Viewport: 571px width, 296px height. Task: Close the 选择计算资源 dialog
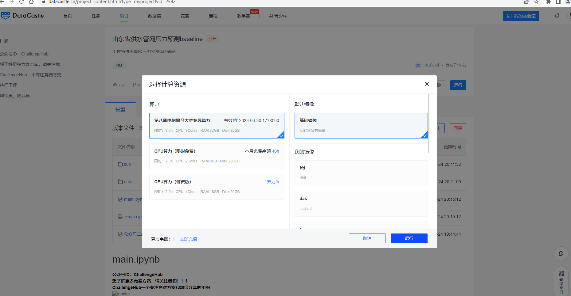coord(427,84)
